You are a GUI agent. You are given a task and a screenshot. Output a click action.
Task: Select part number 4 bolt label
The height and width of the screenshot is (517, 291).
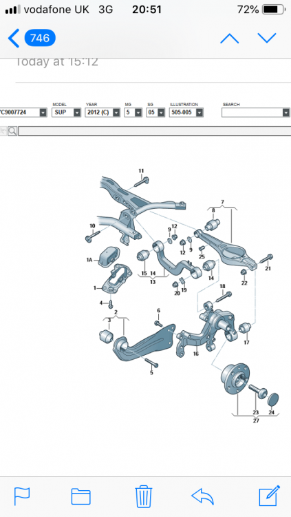point(101,303)
